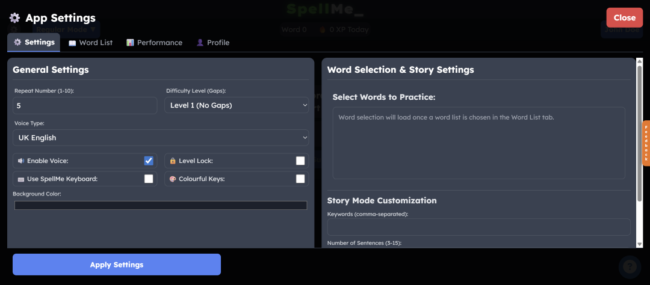Click the 'Word Selection & Story Settings' heading
Image resolution: width=650 pixels, height=285 pixels.
[400, 70]
